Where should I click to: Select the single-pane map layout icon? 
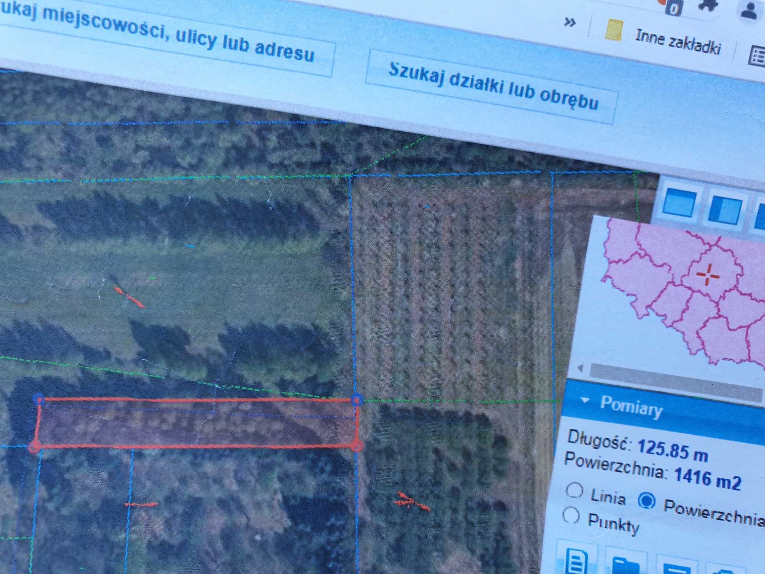point(680,202)
